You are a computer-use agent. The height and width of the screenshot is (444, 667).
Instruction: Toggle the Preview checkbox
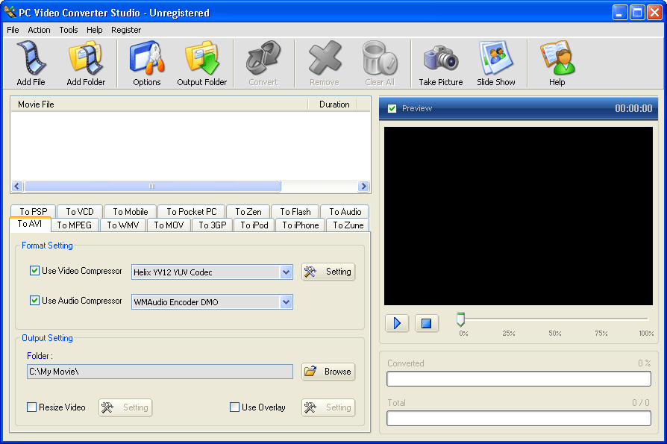click(x=392, y=108)
